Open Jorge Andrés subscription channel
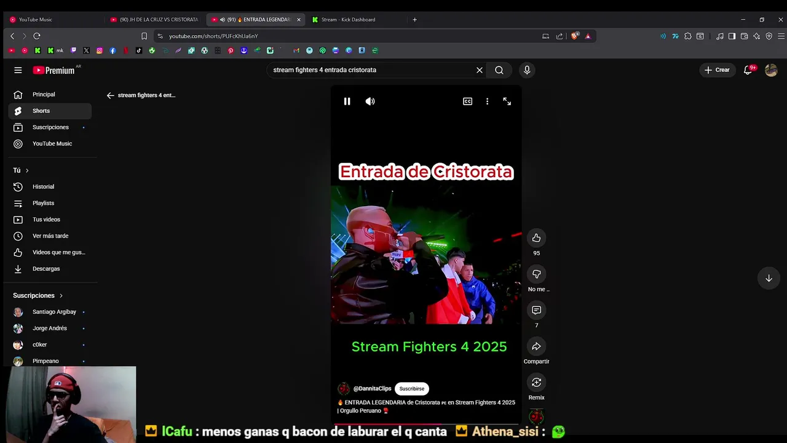The height and width of the screenshot is (443, 787). tap(50, 329)
